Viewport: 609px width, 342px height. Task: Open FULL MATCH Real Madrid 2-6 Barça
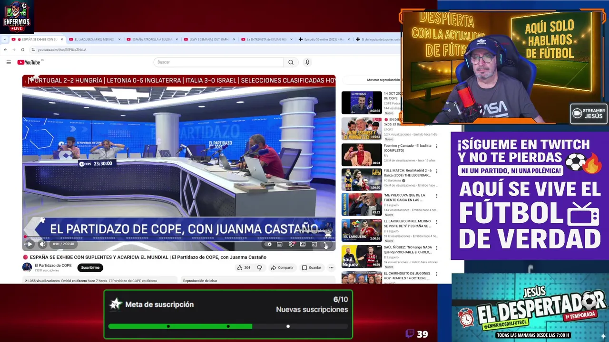(x=362, y=180)
